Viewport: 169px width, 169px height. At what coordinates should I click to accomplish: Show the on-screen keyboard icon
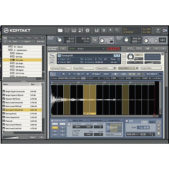point(74,30)
